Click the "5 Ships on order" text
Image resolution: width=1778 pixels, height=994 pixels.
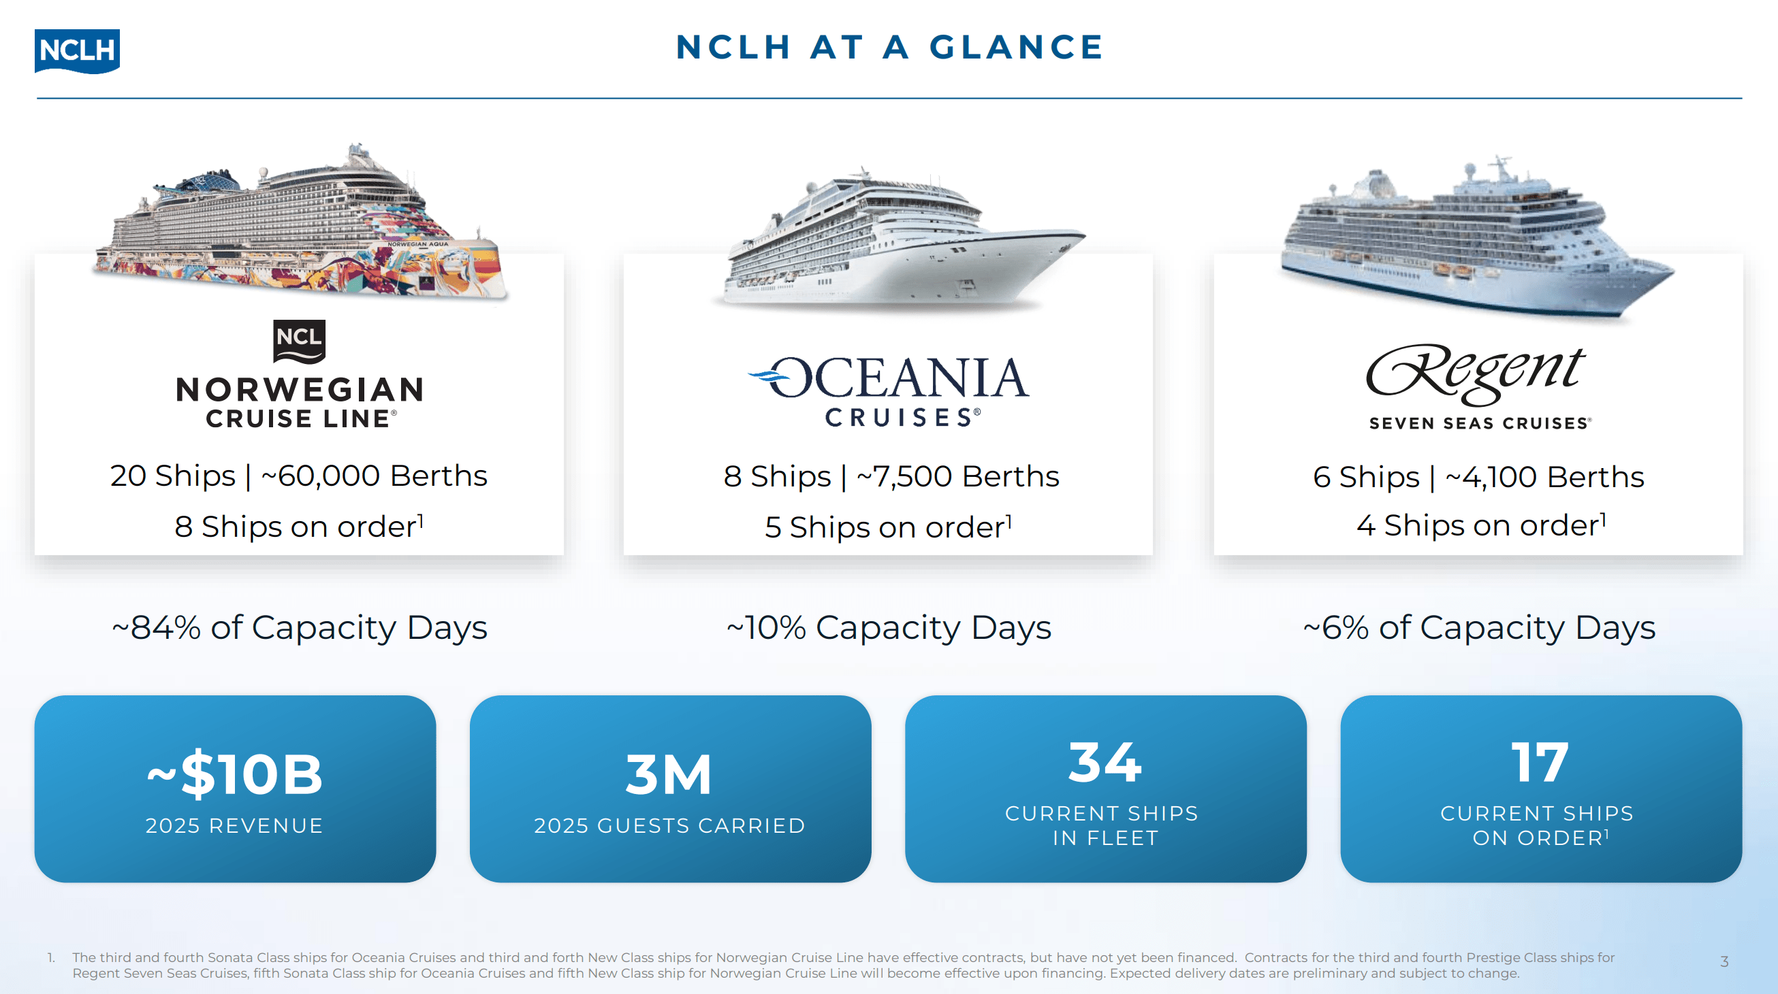point(887,527)
